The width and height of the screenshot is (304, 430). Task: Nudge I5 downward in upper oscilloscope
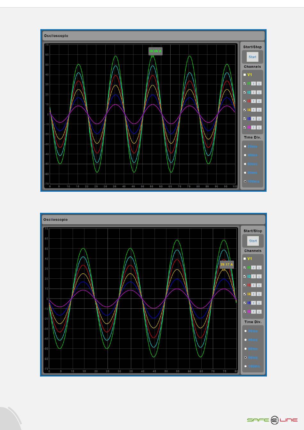(259, 119)
